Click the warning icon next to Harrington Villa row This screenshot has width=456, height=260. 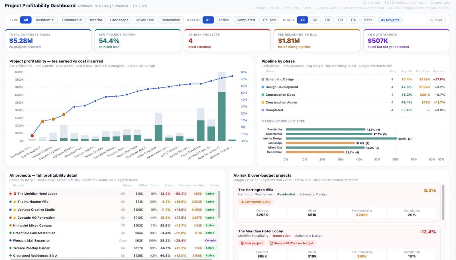(x=15, y=202)
